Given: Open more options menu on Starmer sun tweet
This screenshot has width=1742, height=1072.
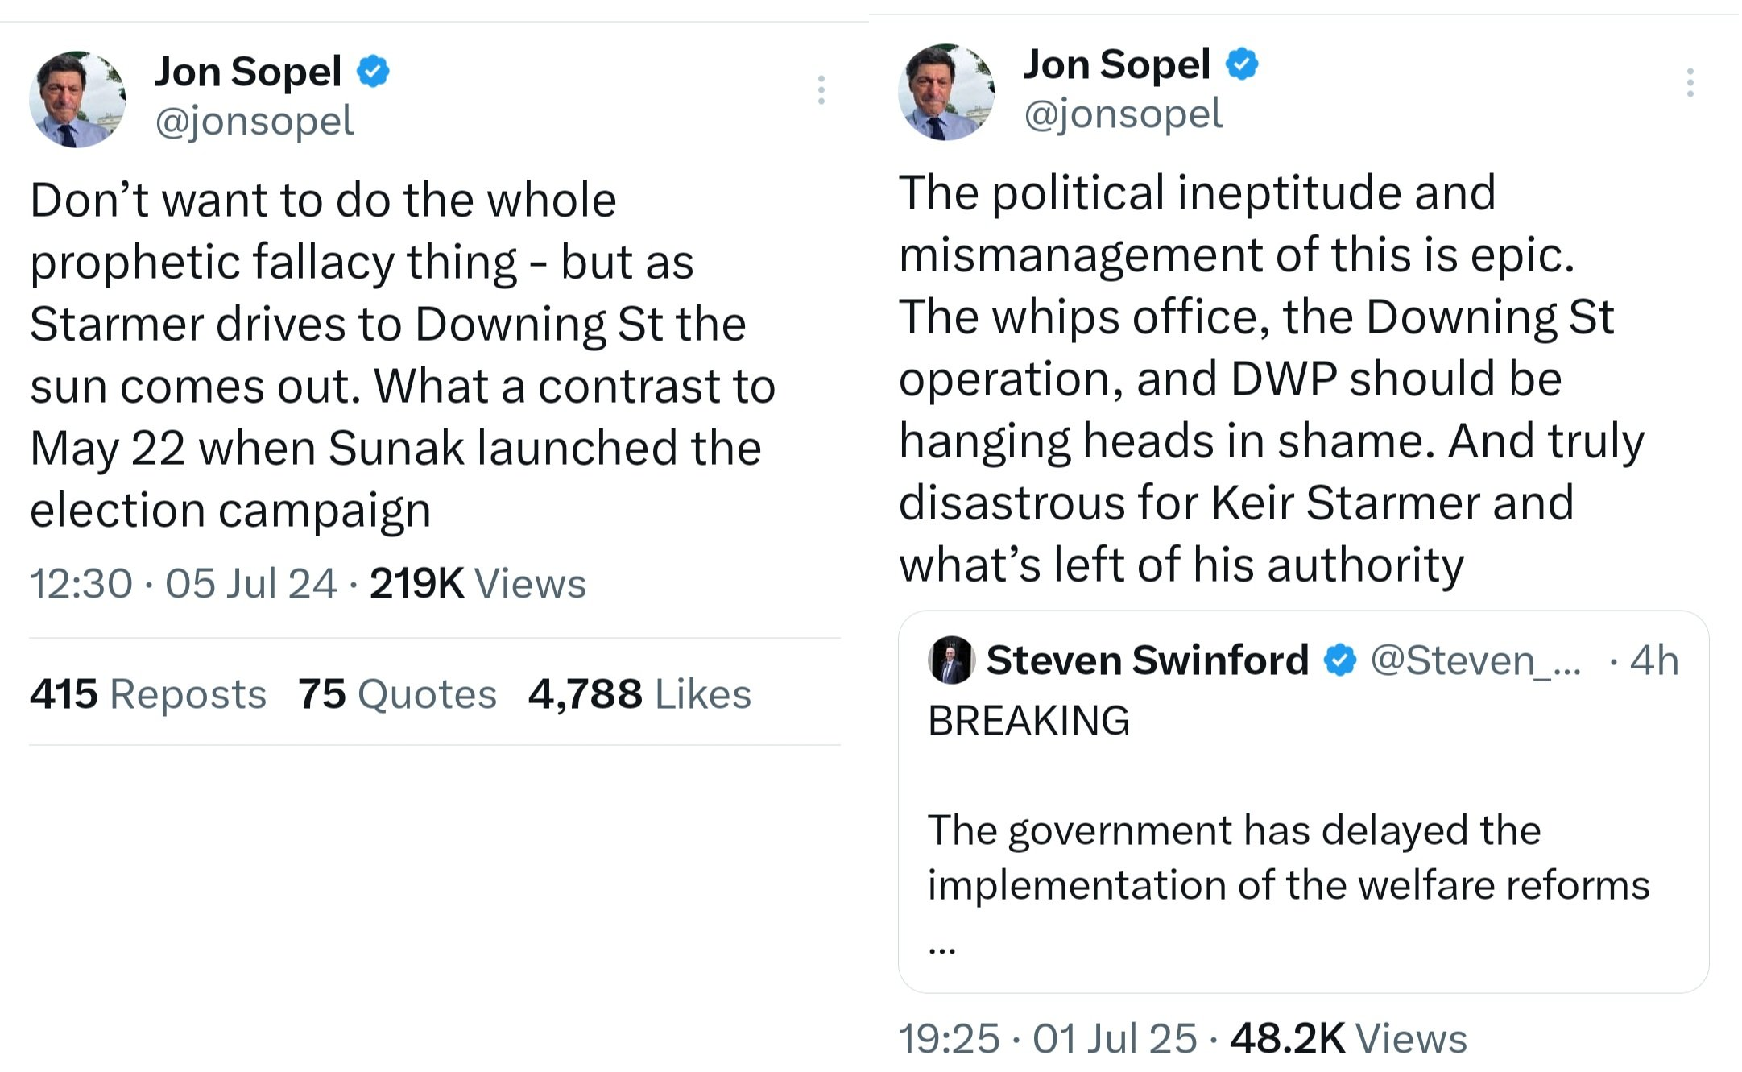Looking at the screenshot, I should 821,89.
